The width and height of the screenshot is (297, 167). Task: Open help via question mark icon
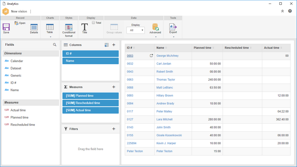coord(290,11)
